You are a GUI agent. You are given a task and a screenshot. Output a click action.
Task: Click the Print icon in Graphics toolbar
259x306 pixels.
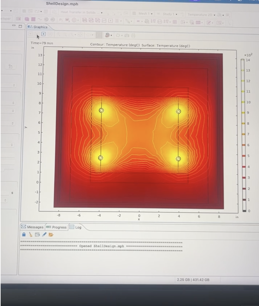tap(133, 36)
